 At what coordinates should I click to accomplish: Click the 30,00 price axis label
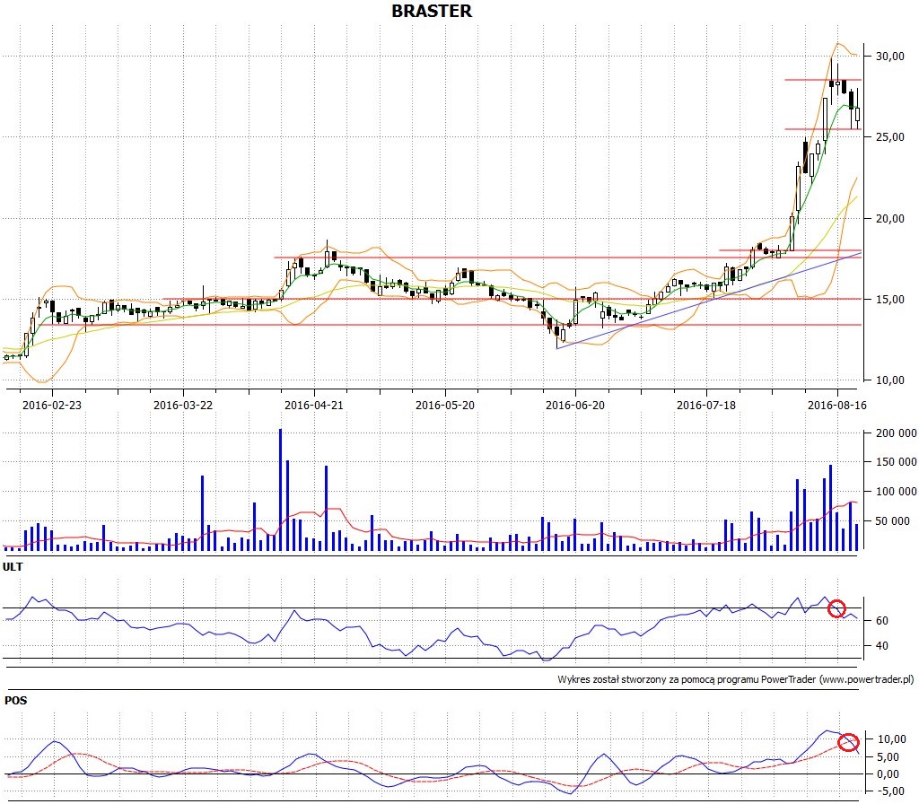[x=889, y=57]
